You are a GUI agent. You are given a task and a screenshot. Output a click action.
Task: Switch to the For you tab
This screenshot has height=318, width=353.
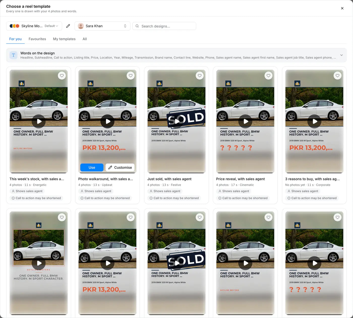15,39
